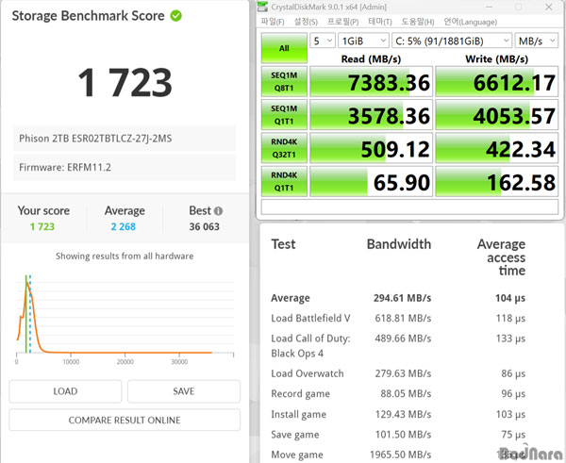Screen dimensions: 566x463
Task: Click COMPARE RESULT ONLINE
Action: coord(125,420)
